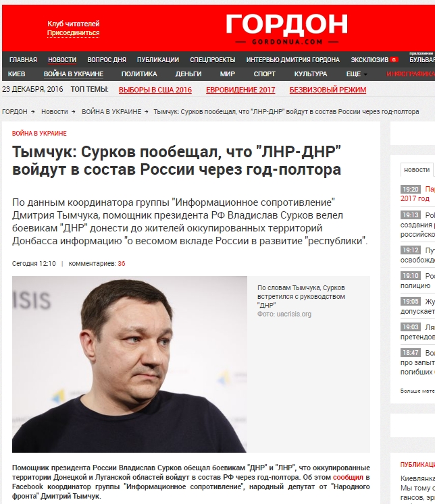The height and width of the screenshot is (504, 435).
Task: Follow the red сообщил link in article
Action: click(x=348, y=477)
